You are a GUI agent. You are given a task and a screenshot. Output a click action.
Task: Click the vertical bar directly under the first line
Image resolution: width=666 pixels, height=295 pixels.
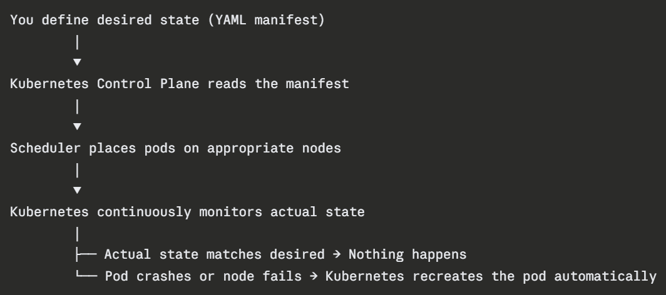(x=77, y=42)
